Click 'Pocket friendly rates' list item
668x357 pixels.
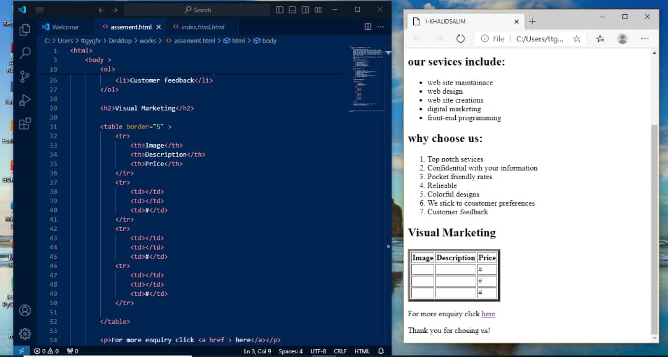tap(460, 177)
